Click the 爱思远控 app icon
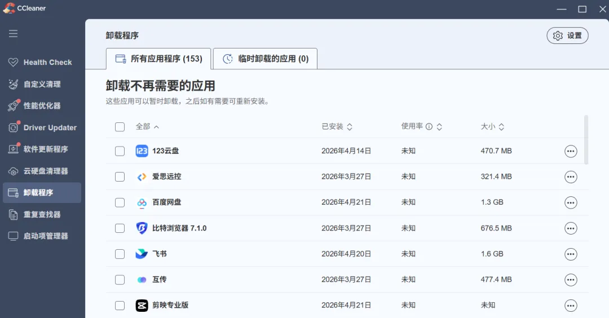This screenshot has height=318, width=609. 142,176
